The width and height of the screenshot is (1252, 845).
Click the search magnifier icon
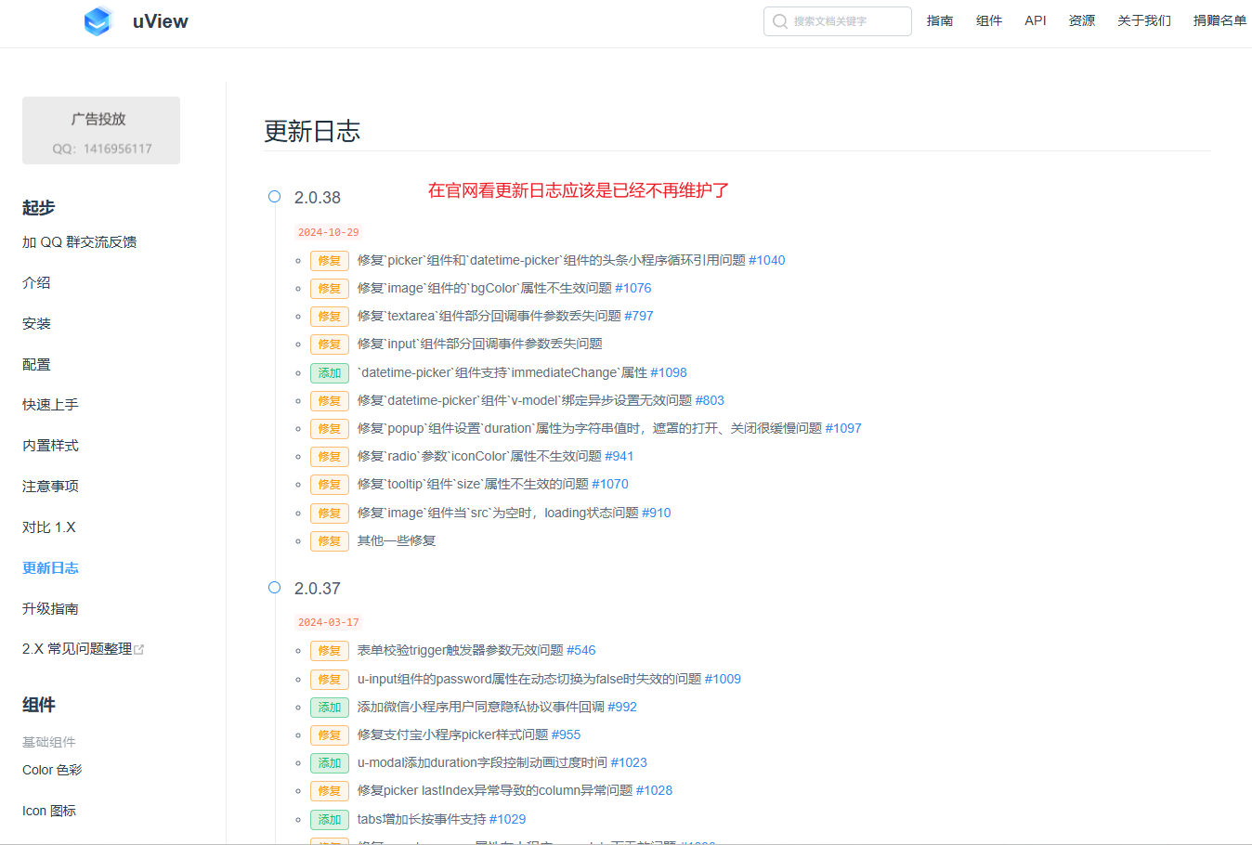click(x=780, y=21)
